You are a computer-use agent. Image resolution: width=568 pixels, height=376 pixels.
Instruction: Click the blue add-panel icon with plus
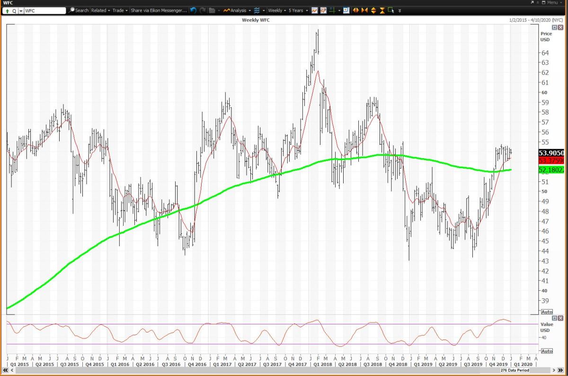pos(346,10)
